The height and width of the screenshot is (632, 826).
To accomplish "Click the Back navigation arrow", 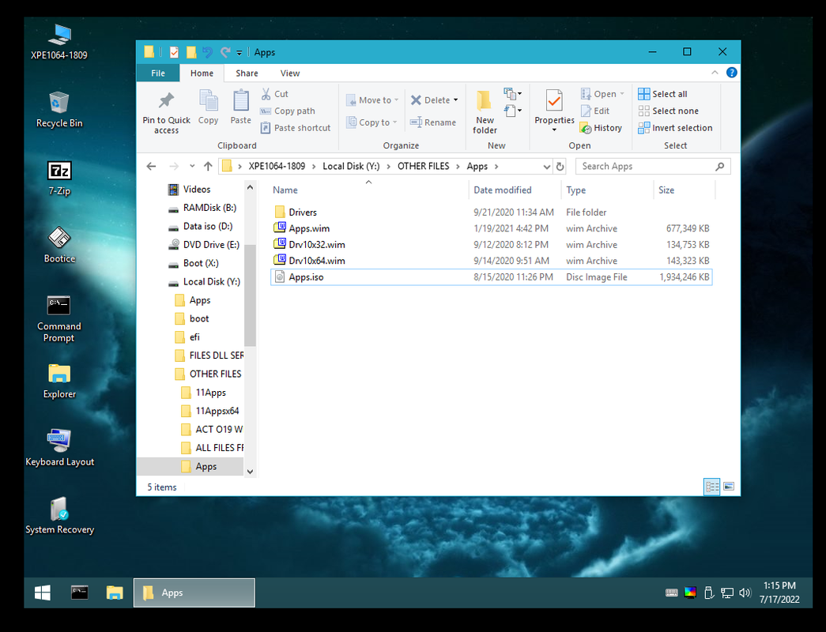I will click(x=151, y=167).
